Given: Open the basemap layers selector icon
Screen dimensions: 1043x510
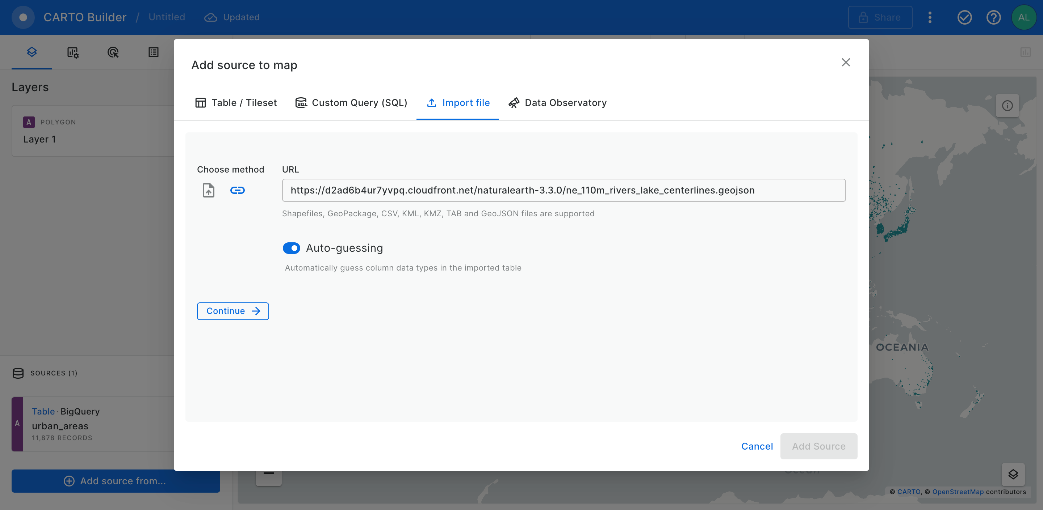Looking at the screenshot, I should click(x=1013, y=474).
